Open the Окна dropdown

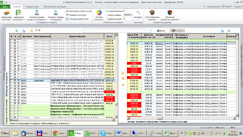click(227, 7)
